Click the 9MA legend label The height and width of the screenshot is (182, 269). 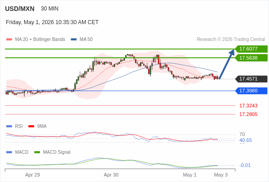click(42, 126)
